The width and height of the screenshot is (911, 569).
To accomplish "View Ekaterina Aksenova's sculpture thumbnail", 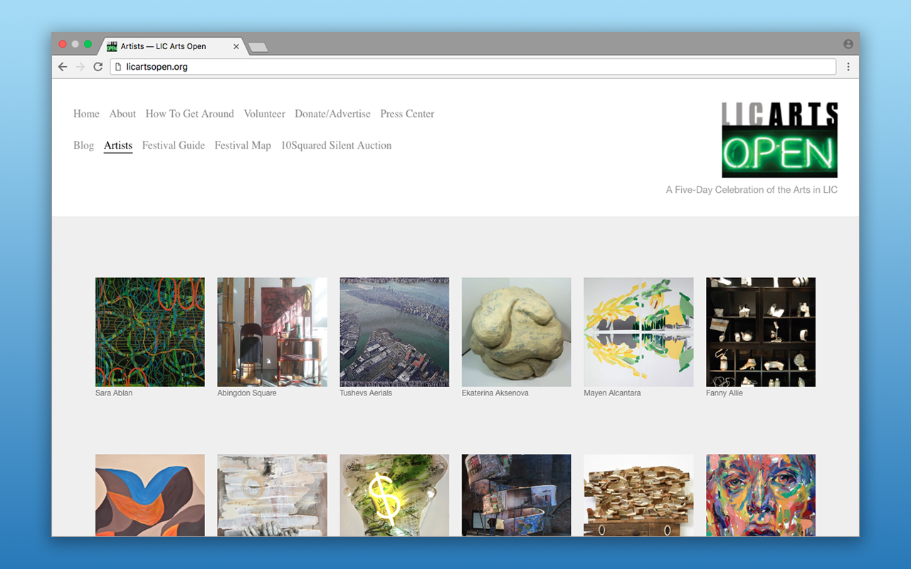I will coord(516,332).
